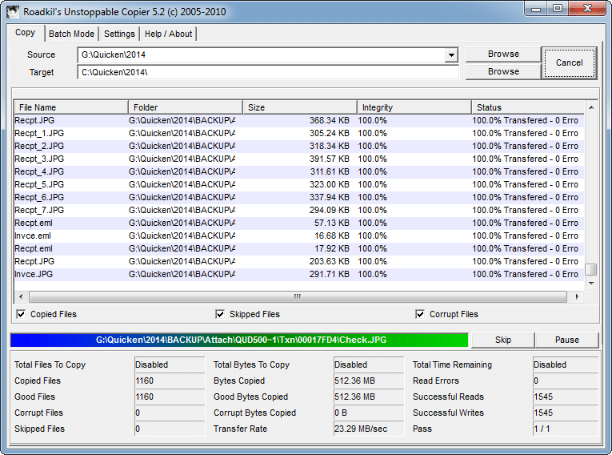Click the Transfer Rate 23.29 MB/sec value

pos(369,429)
